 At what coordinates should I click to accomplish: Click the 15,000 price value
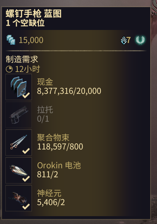(x=31, y=40)
